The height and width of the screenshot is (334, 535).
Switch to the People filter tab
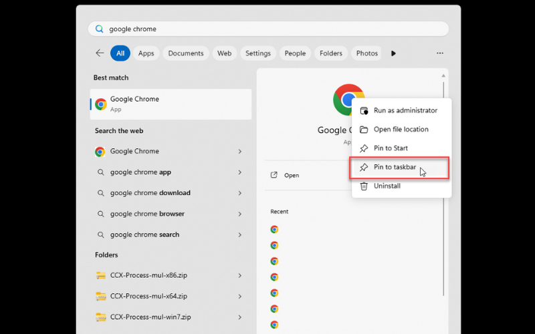coord(295,53)
